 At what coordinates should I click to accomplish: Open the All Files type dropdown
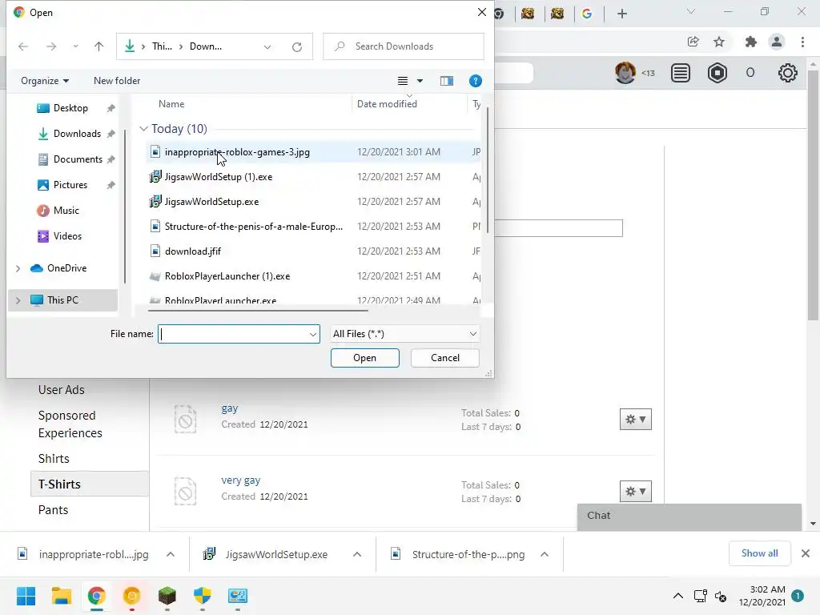click(x=404, y=334)
